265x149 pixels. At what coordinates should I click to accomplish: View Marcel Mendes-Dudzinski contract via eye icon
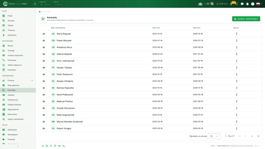point(44,122)
